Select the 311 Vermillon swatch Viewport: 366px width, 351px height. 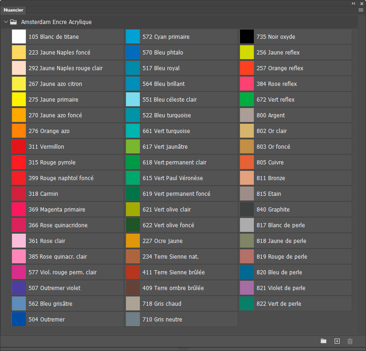coord(19,146)
